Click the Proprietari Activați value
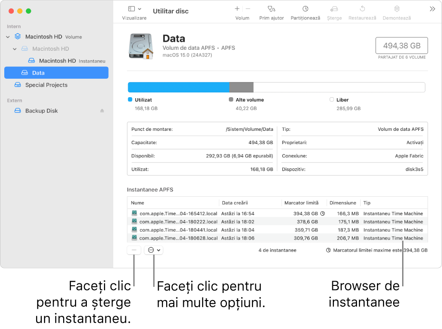Screen dimensions: 442x329 point(414,143)
